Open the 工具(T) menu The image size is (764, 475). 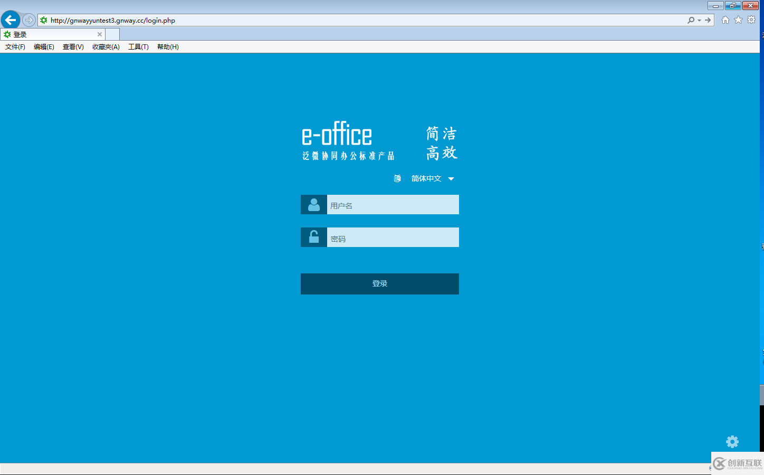point(138,47)
